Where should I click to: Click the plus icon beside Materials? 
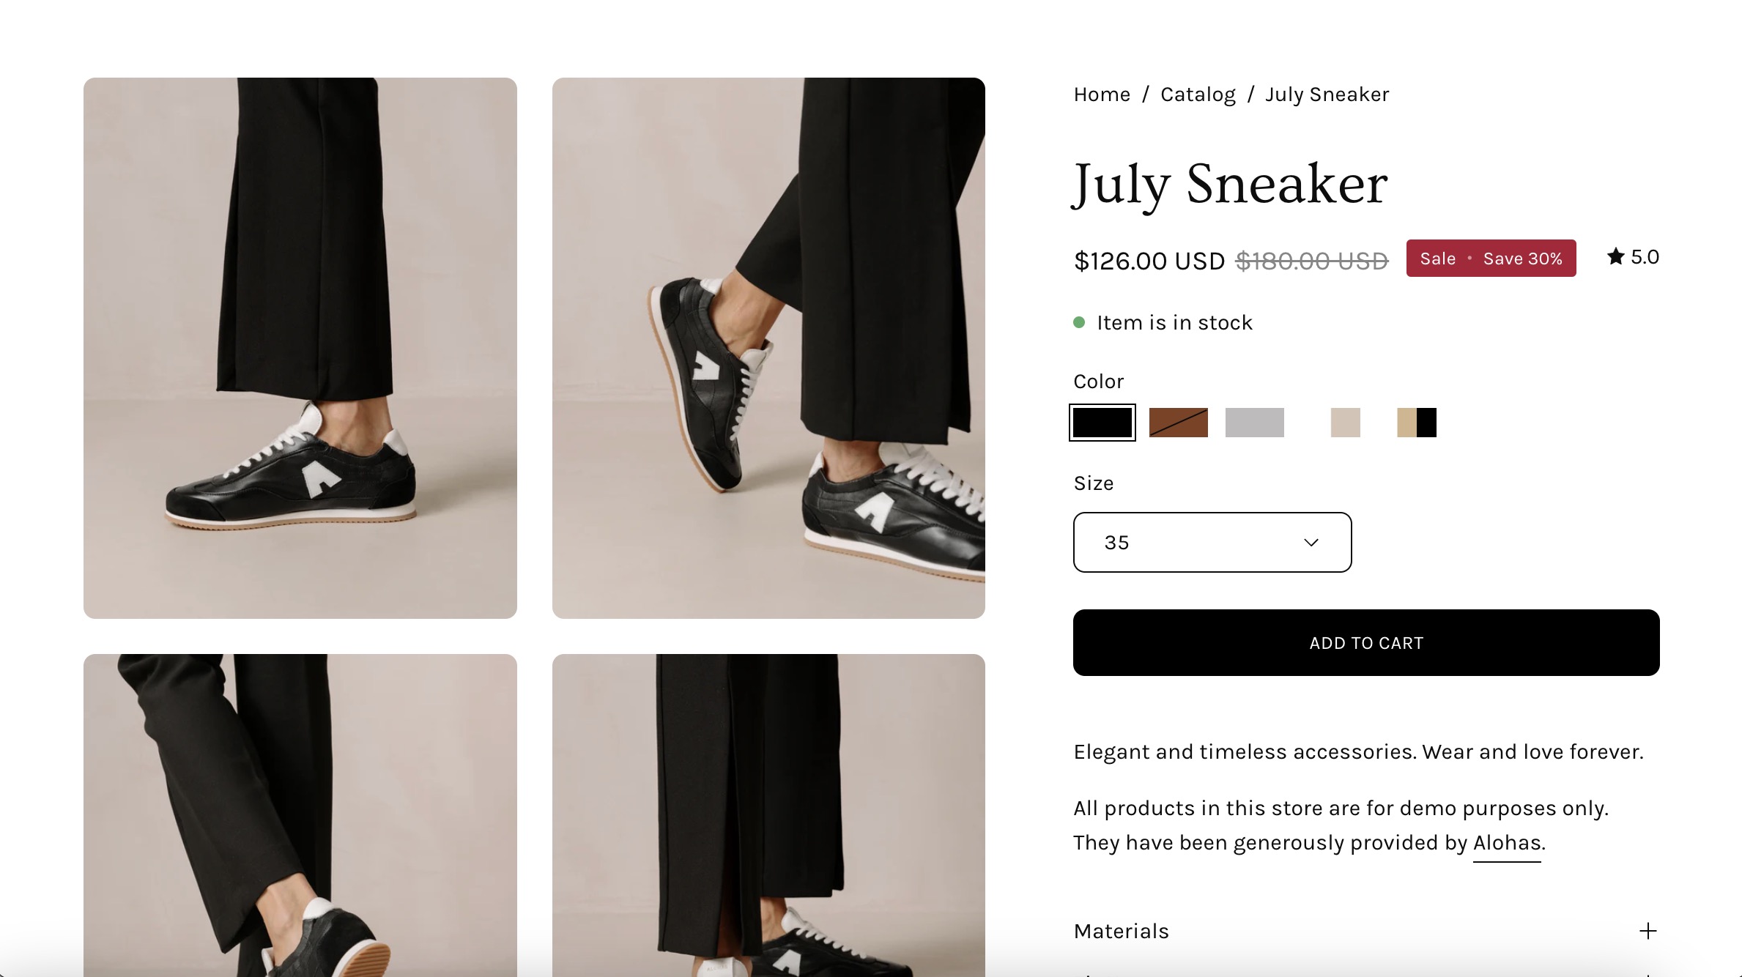coord(1648,931)
